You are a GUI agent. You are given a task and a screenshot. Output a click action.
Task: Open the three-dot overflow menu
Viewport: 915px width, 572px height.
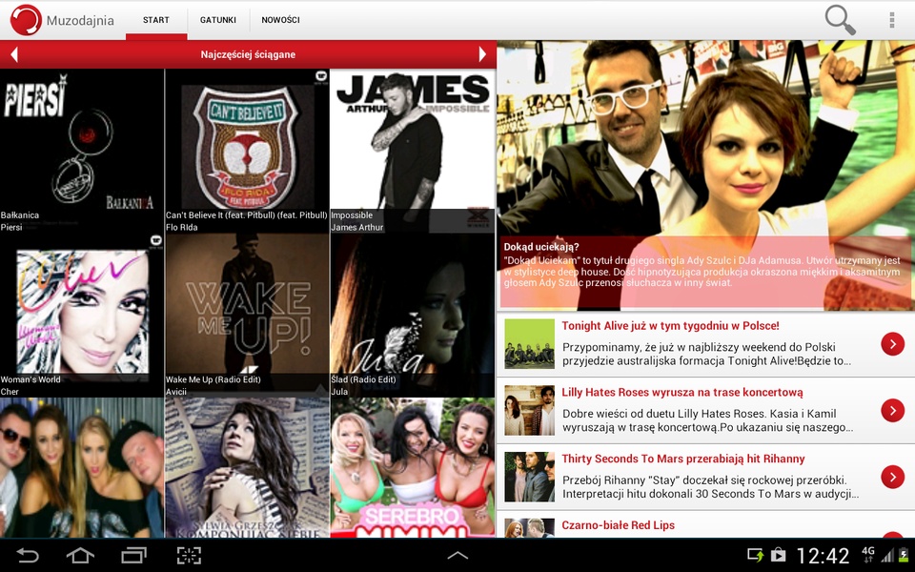pyautogui.click(x=892, y=20)
